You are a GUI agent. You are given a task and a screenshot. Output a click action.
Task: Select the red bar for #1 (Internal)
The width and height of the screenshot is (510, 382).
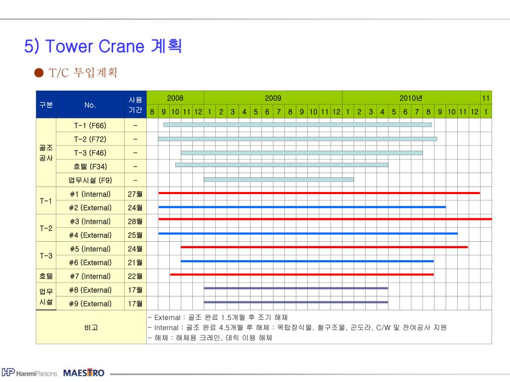[x=319, y=193]
